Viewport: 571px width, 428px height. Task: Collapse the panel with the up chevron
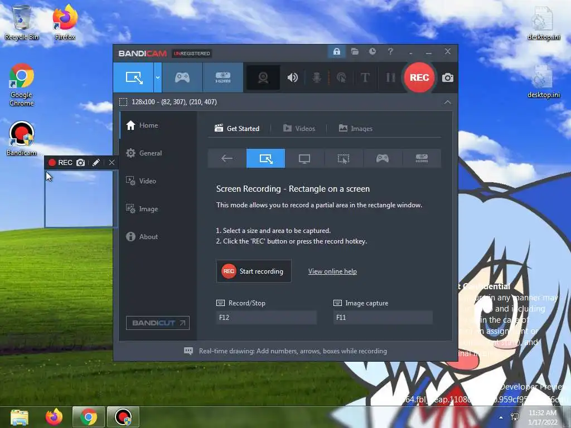point(448,103)
